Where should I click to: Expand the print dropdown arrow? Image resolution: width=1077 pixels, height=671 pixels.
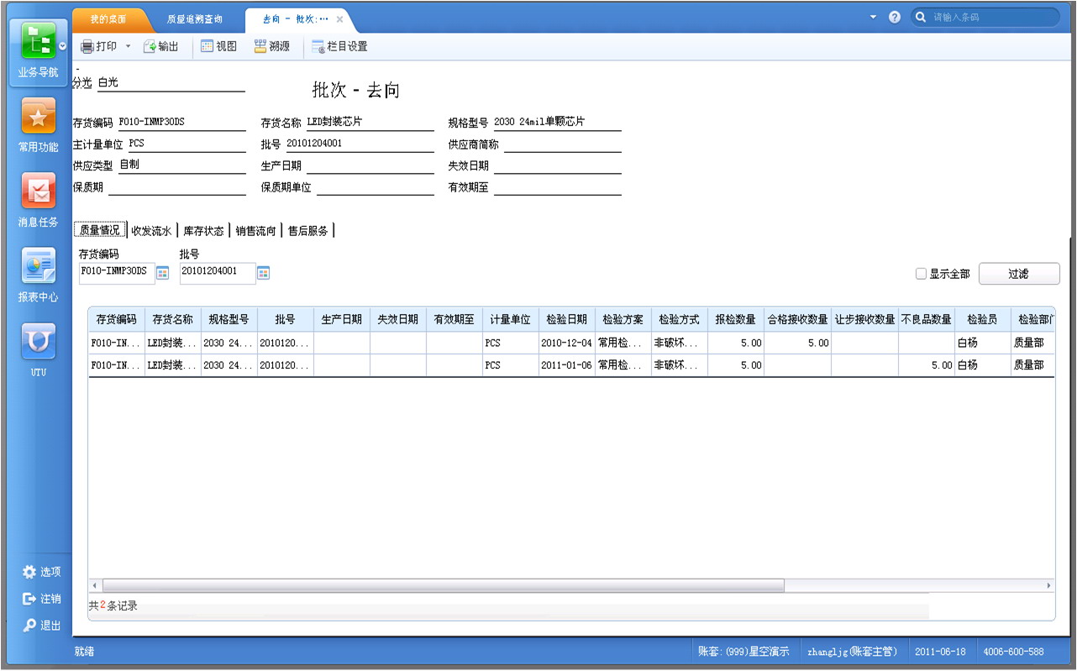[x=129, y=46]
